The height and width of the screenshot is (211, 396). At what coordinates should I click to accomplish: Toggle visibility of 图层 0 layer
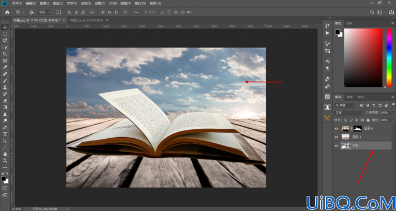tap(336, 129)
